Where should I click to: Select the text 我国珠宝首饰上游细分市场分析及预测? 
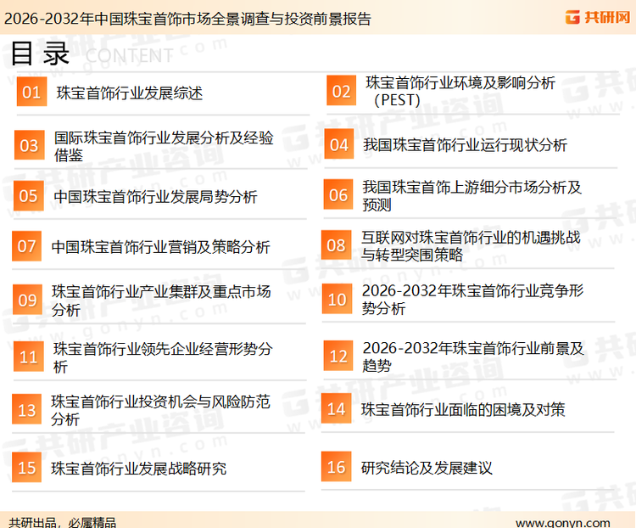tap(472, 196)
